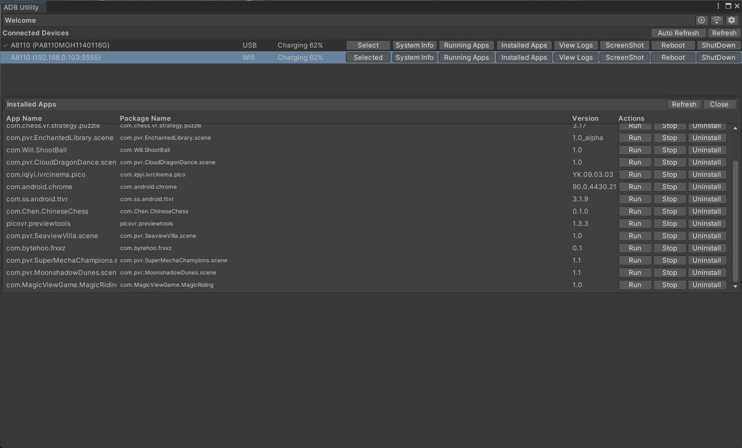The width and height of the screenshot is (742, 448).
Task: Uninstall com.pvr.CloudDragonDance.scene
Action: click(706, 162)
